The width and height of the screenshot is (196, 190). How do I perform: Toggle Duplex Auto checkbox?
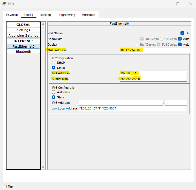click(x=180, y=45)
